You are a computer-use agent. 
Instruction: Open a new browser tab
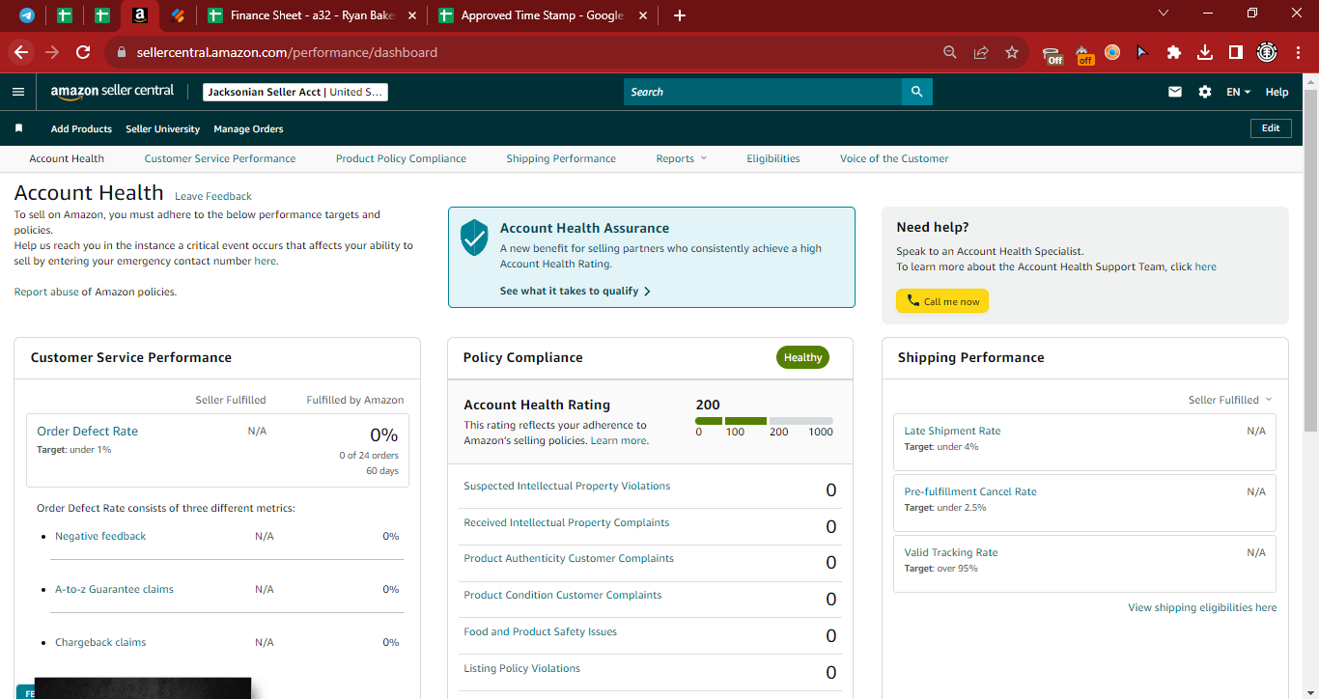click(680, 15)
